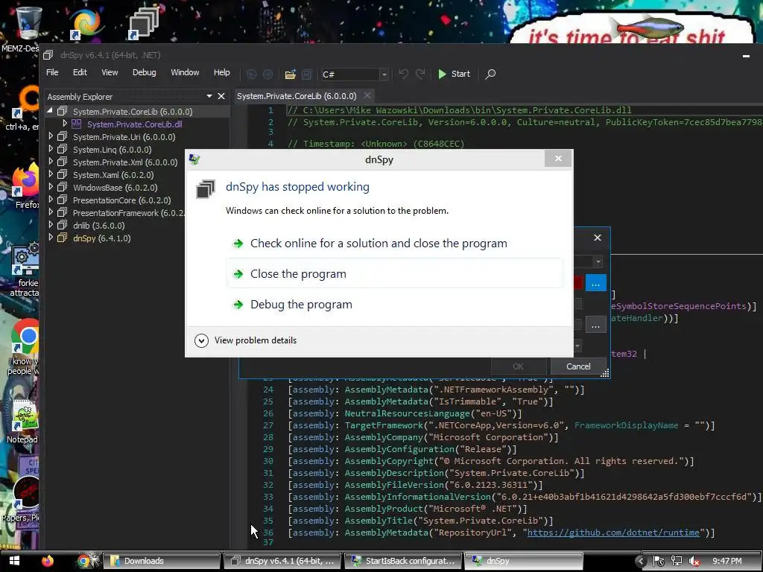Click the highlighted blue browse (...) button

pyautogui.click(x=595, y=282)
